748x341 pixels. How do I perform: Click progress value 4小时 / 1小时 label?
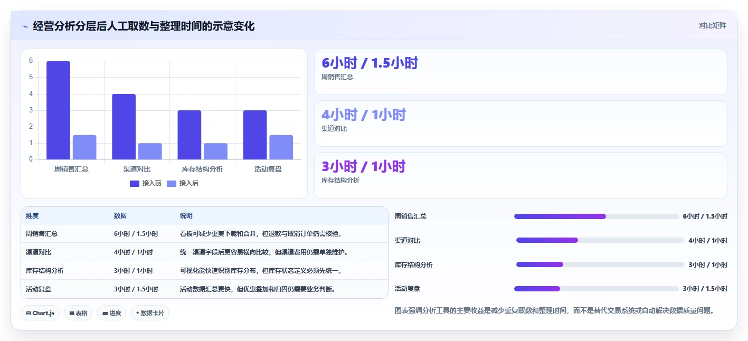point(708,240)
